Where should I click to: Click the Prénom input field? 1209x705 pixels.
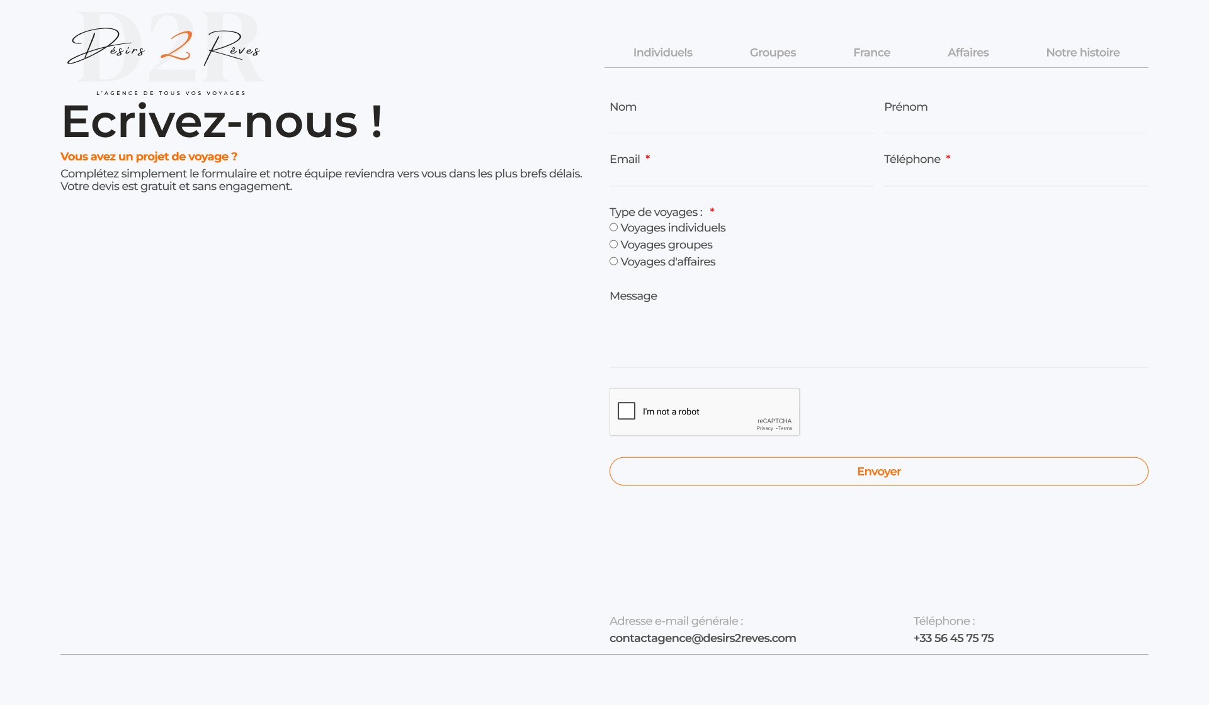pyautogui.click(x=1016, y=121)
